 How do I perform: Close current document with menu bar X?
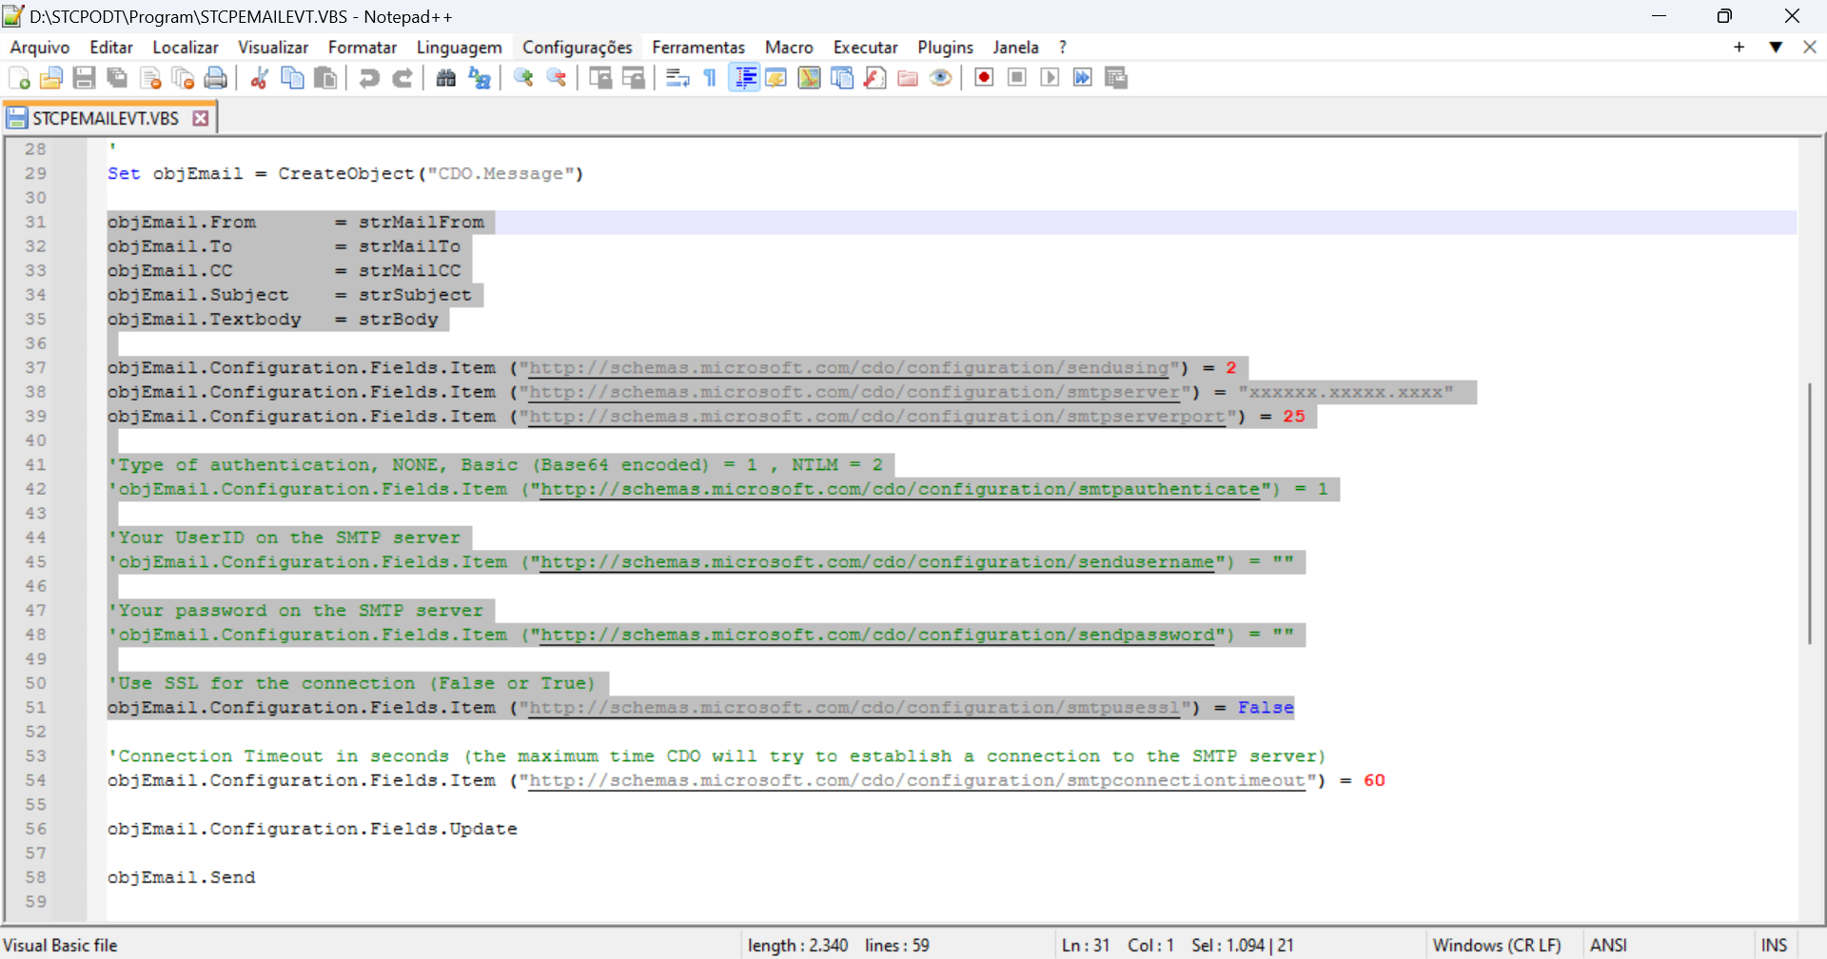pos(1810,48)
